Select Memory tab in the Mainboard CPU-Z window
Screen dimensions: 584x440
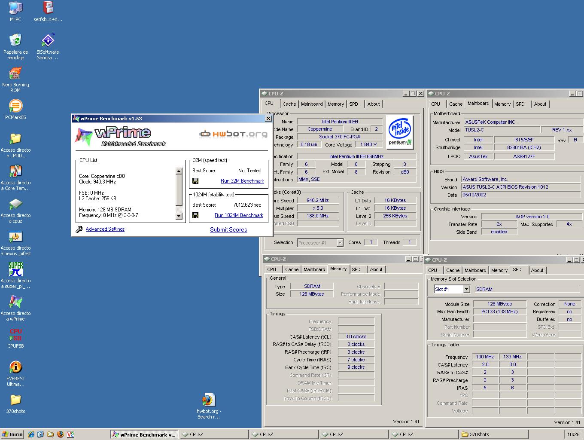502,104
